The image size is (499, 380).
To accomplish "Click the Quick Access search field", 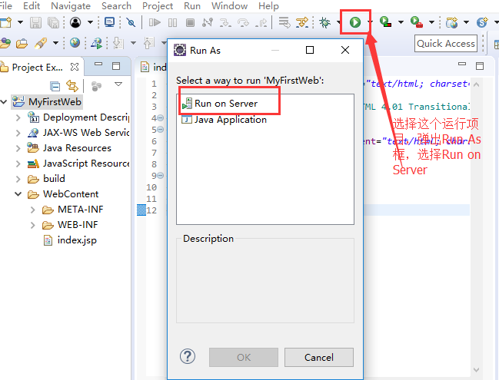I will point(445,43).
